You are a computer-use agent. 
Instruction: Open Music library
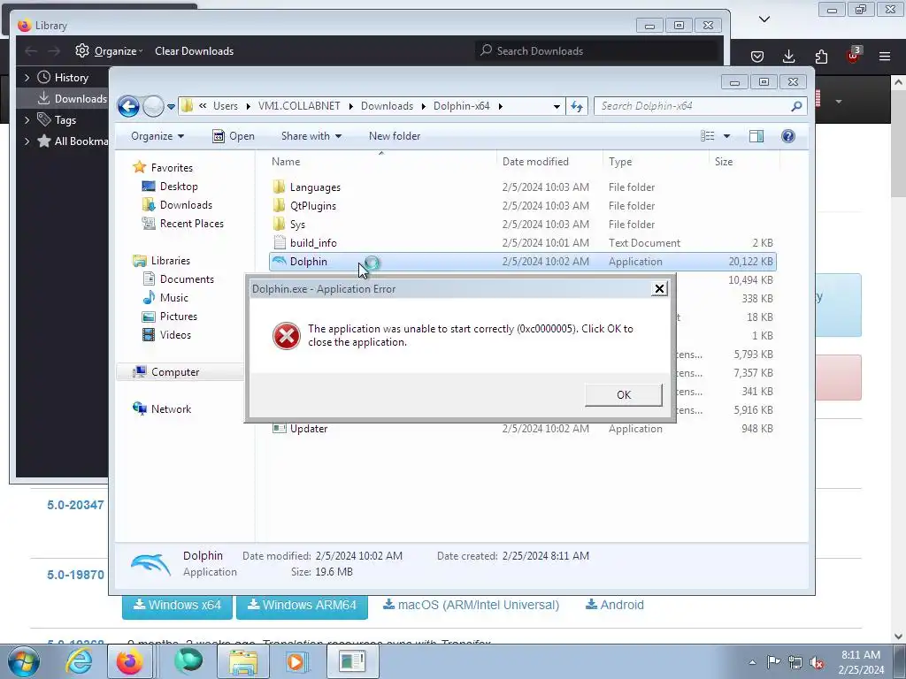(x=174, y=297)
